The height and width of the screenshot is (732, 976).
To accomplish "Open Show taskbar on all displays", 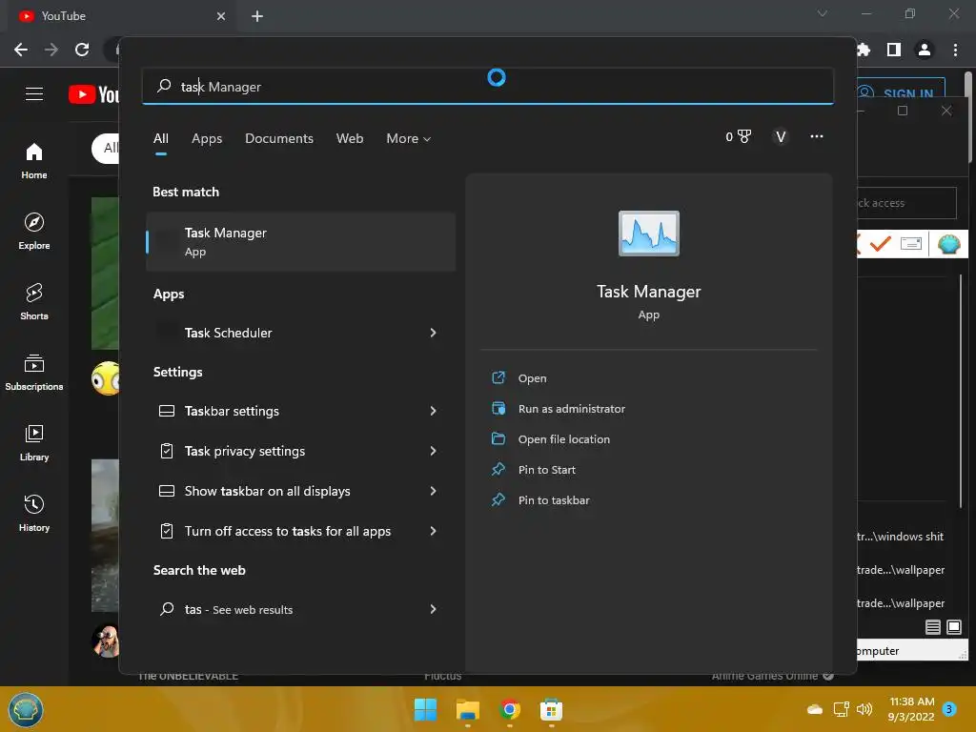I will pos(267,491).
